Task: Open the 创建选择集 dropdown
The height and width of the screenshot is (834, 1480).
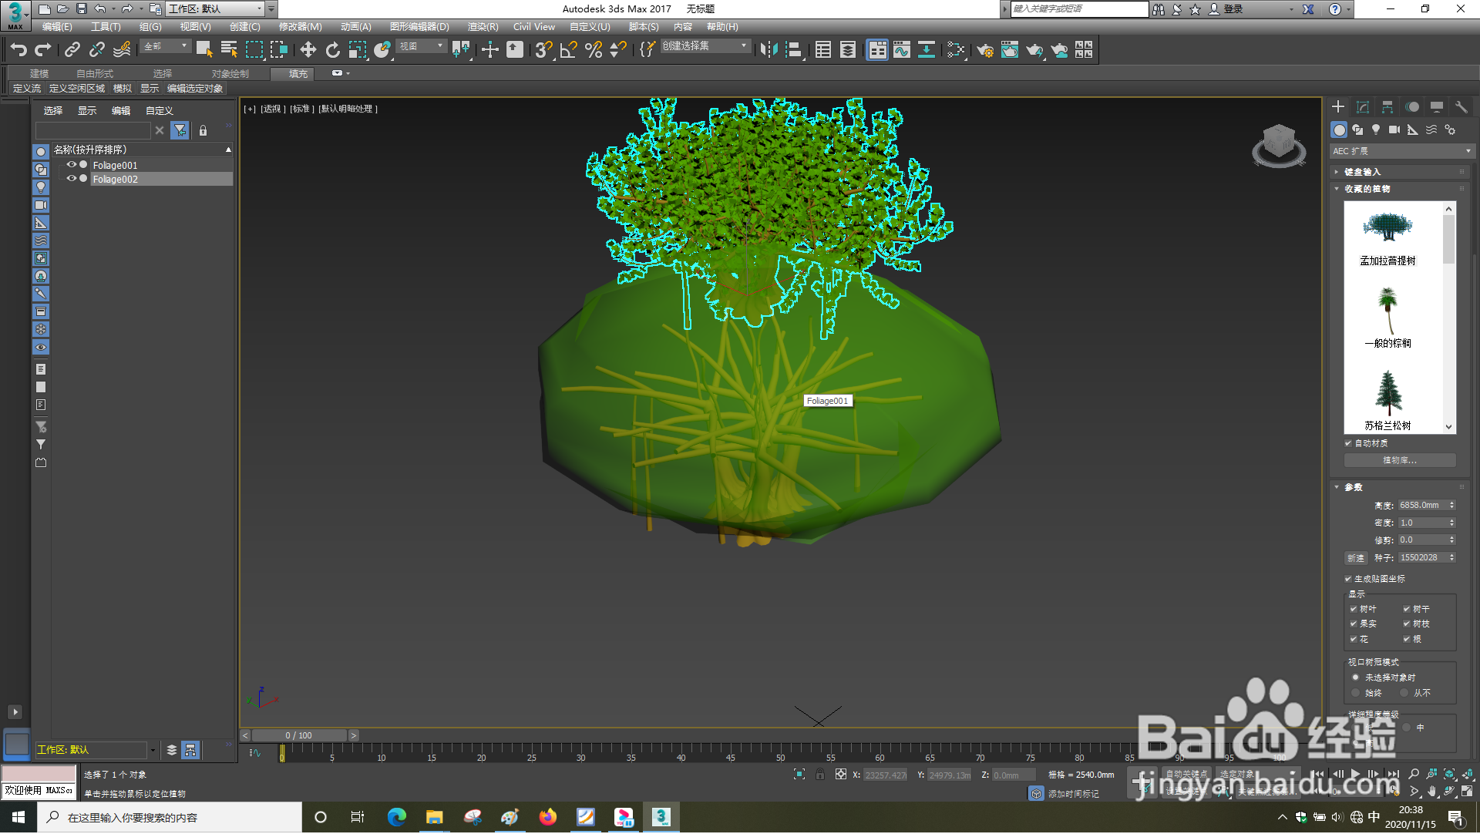Action: click(744, 46)
